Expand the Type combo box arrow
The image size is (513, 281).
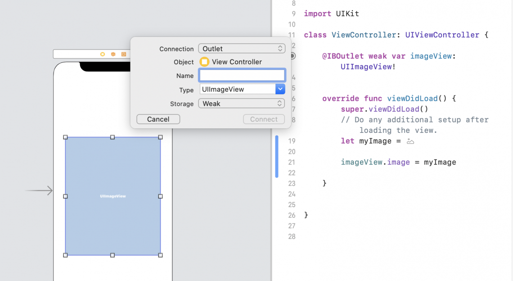click(280, 89)
